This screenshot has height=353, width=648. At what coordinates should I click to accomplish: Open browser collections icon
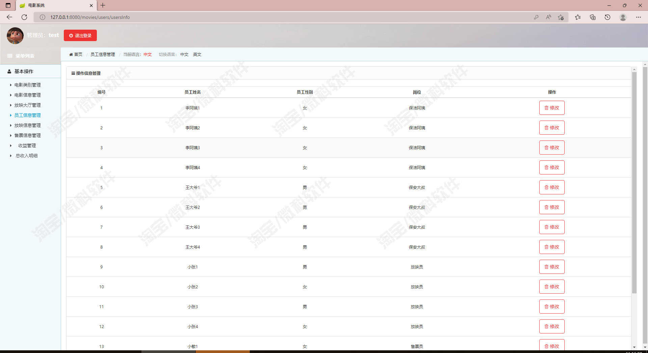pyautogui.click(x=593, y=17)
